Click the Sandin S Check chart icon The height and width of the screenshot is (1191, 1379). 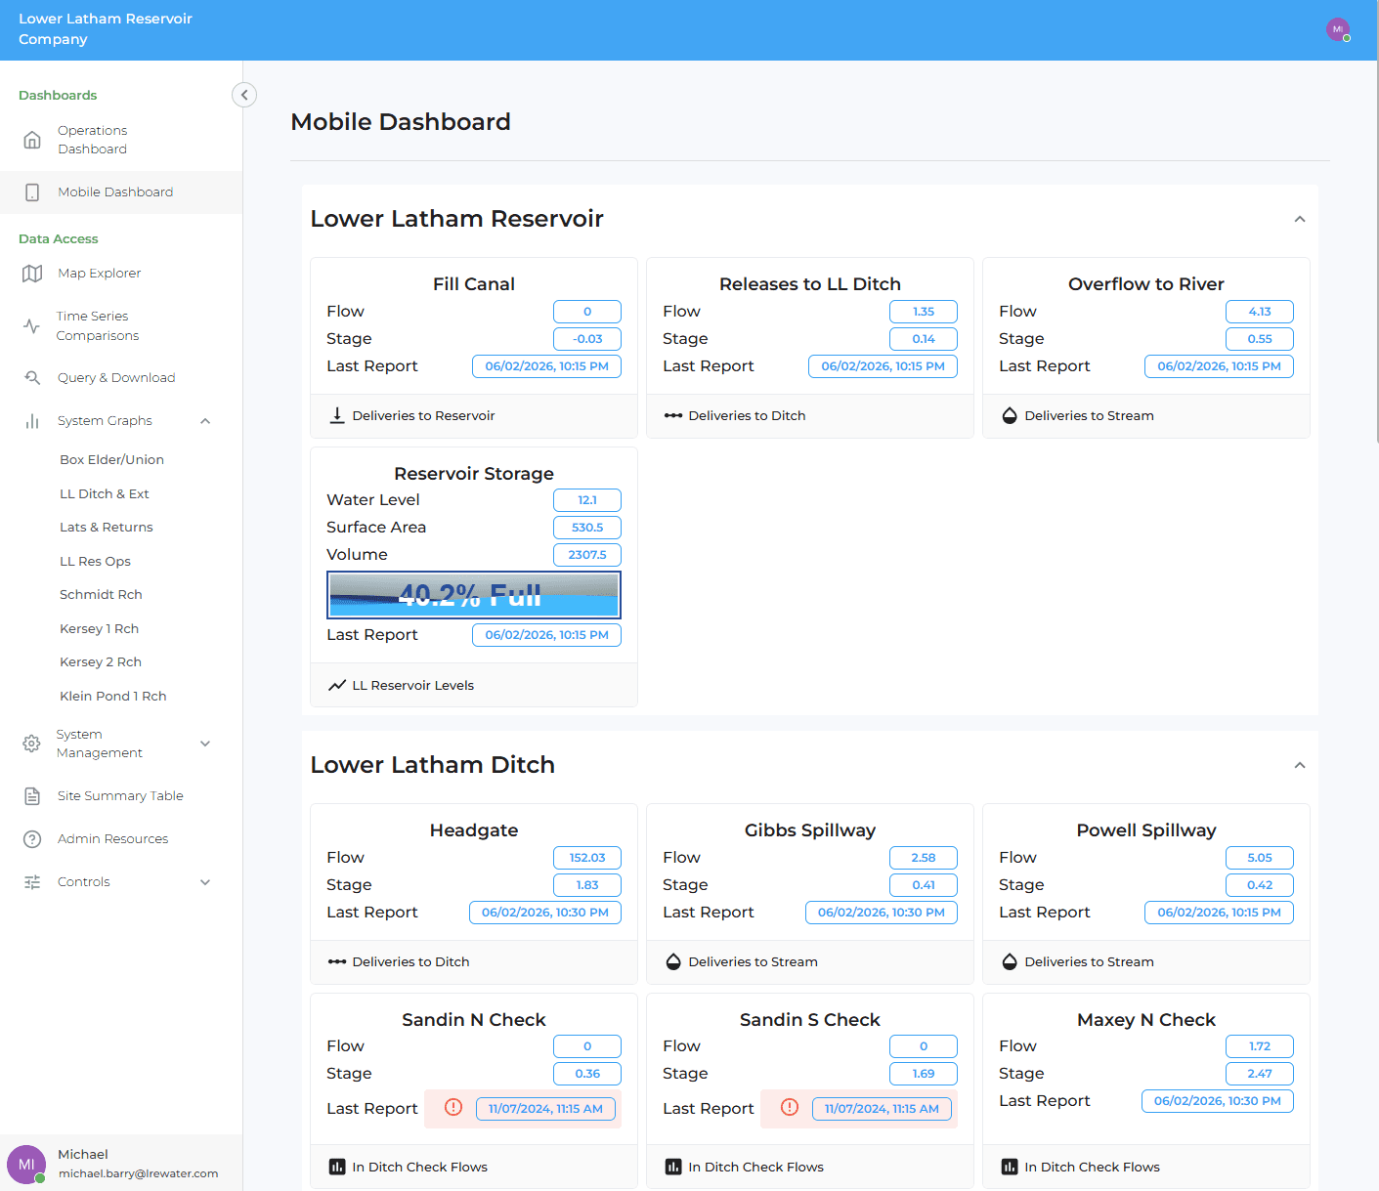[x=673, y=1167]
